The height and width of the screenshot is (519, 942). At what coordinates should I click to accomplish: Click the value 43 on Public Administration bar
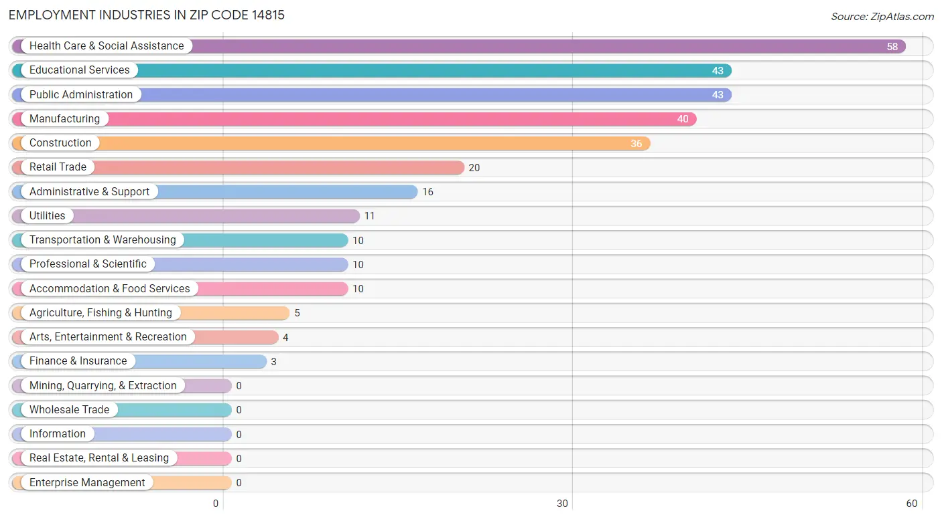[718, 95]
